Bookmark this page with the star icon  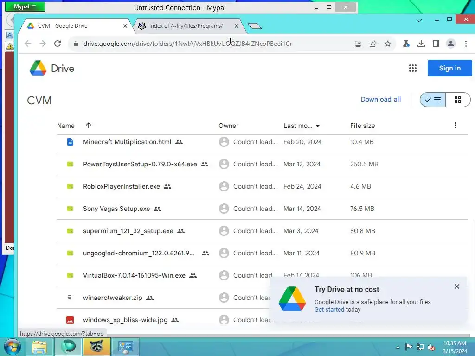click(x=388, y=44)
